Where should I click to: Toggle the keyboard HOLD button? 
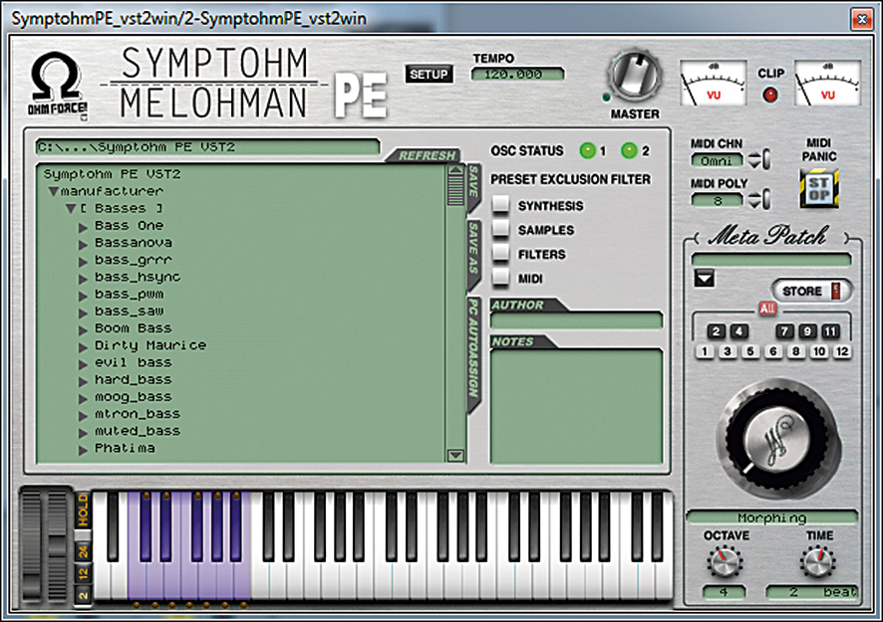click(83, 511)
